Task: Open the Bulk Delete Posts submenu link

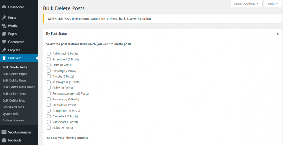Action: click(x=15, y=67)
